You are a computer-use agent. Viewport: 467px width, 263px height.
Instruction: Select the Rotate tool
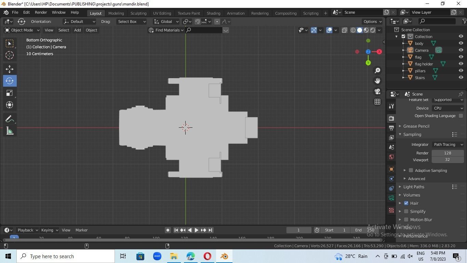[x=10, y=81]
